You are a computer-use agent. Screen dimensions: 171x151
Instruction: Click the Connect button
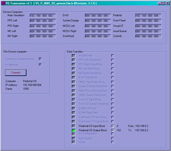coord(16,72)
